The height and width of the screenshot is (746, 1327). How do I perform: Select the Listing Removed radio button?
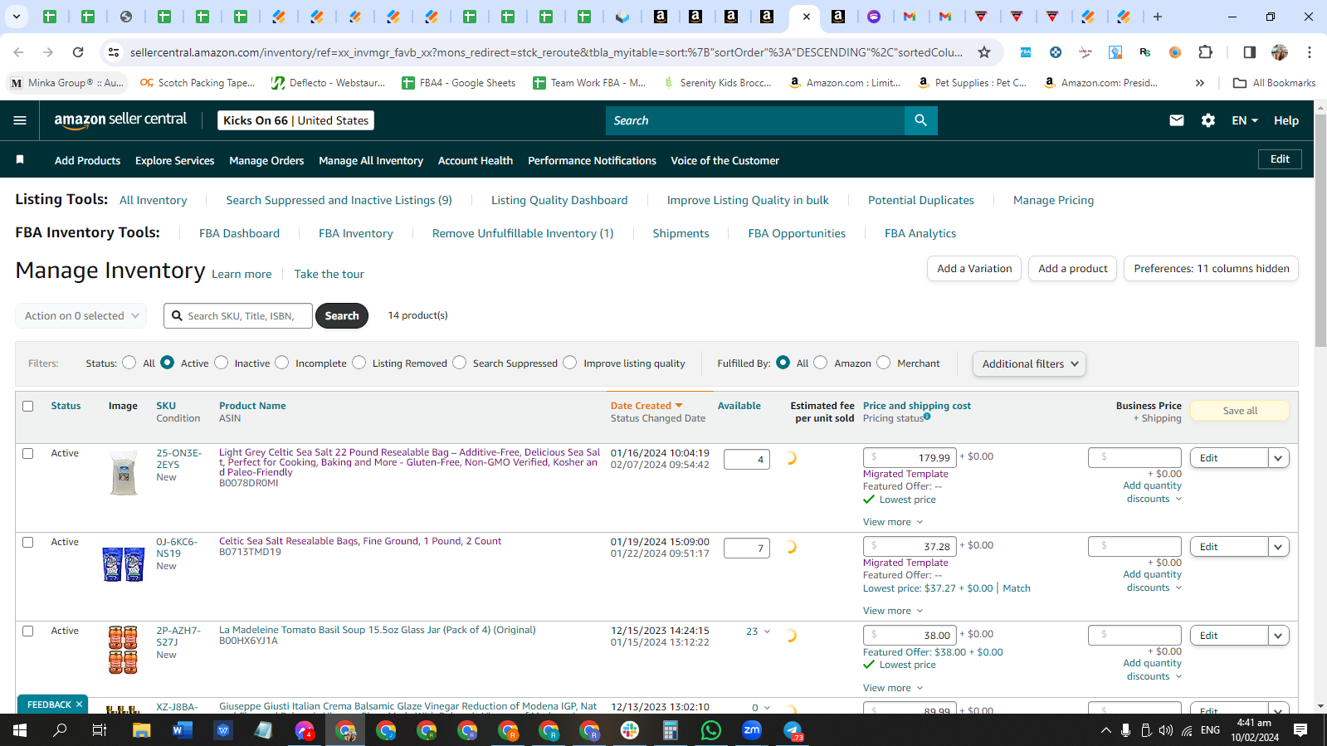click(359, 363)
